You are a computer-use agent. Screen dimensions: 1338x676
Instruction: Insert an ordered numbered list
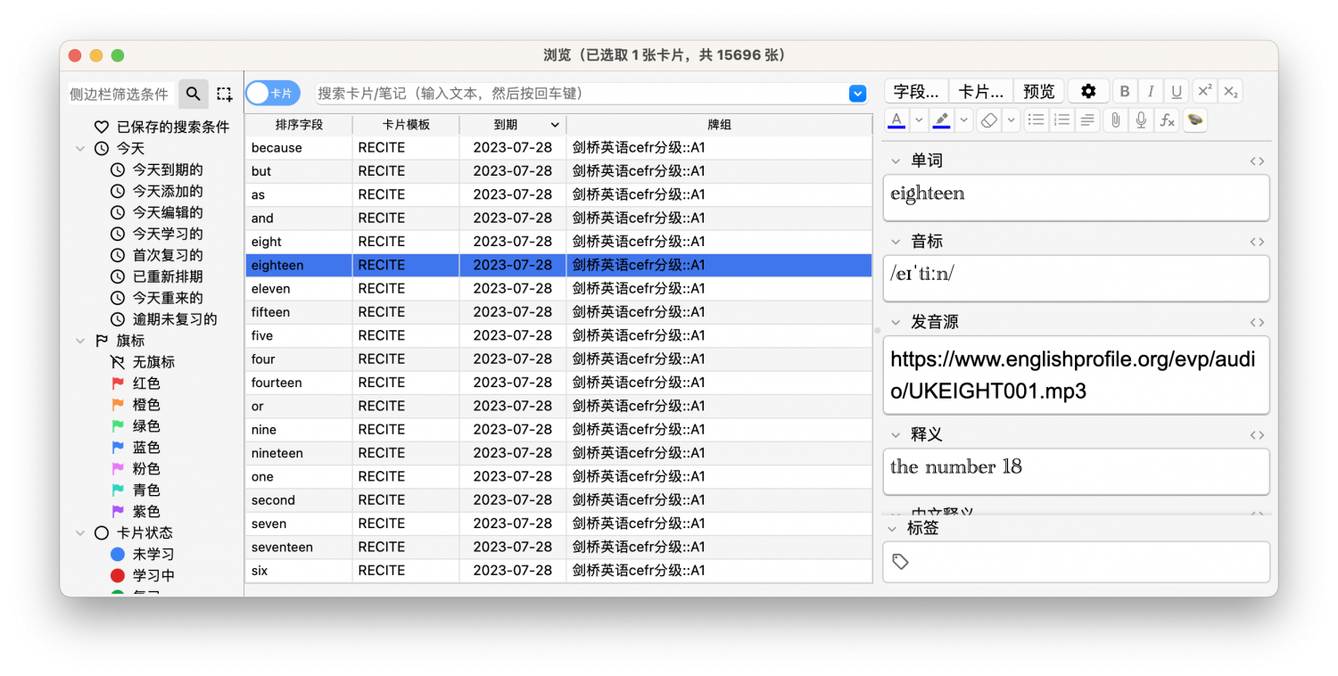(x=1061, y=120)
